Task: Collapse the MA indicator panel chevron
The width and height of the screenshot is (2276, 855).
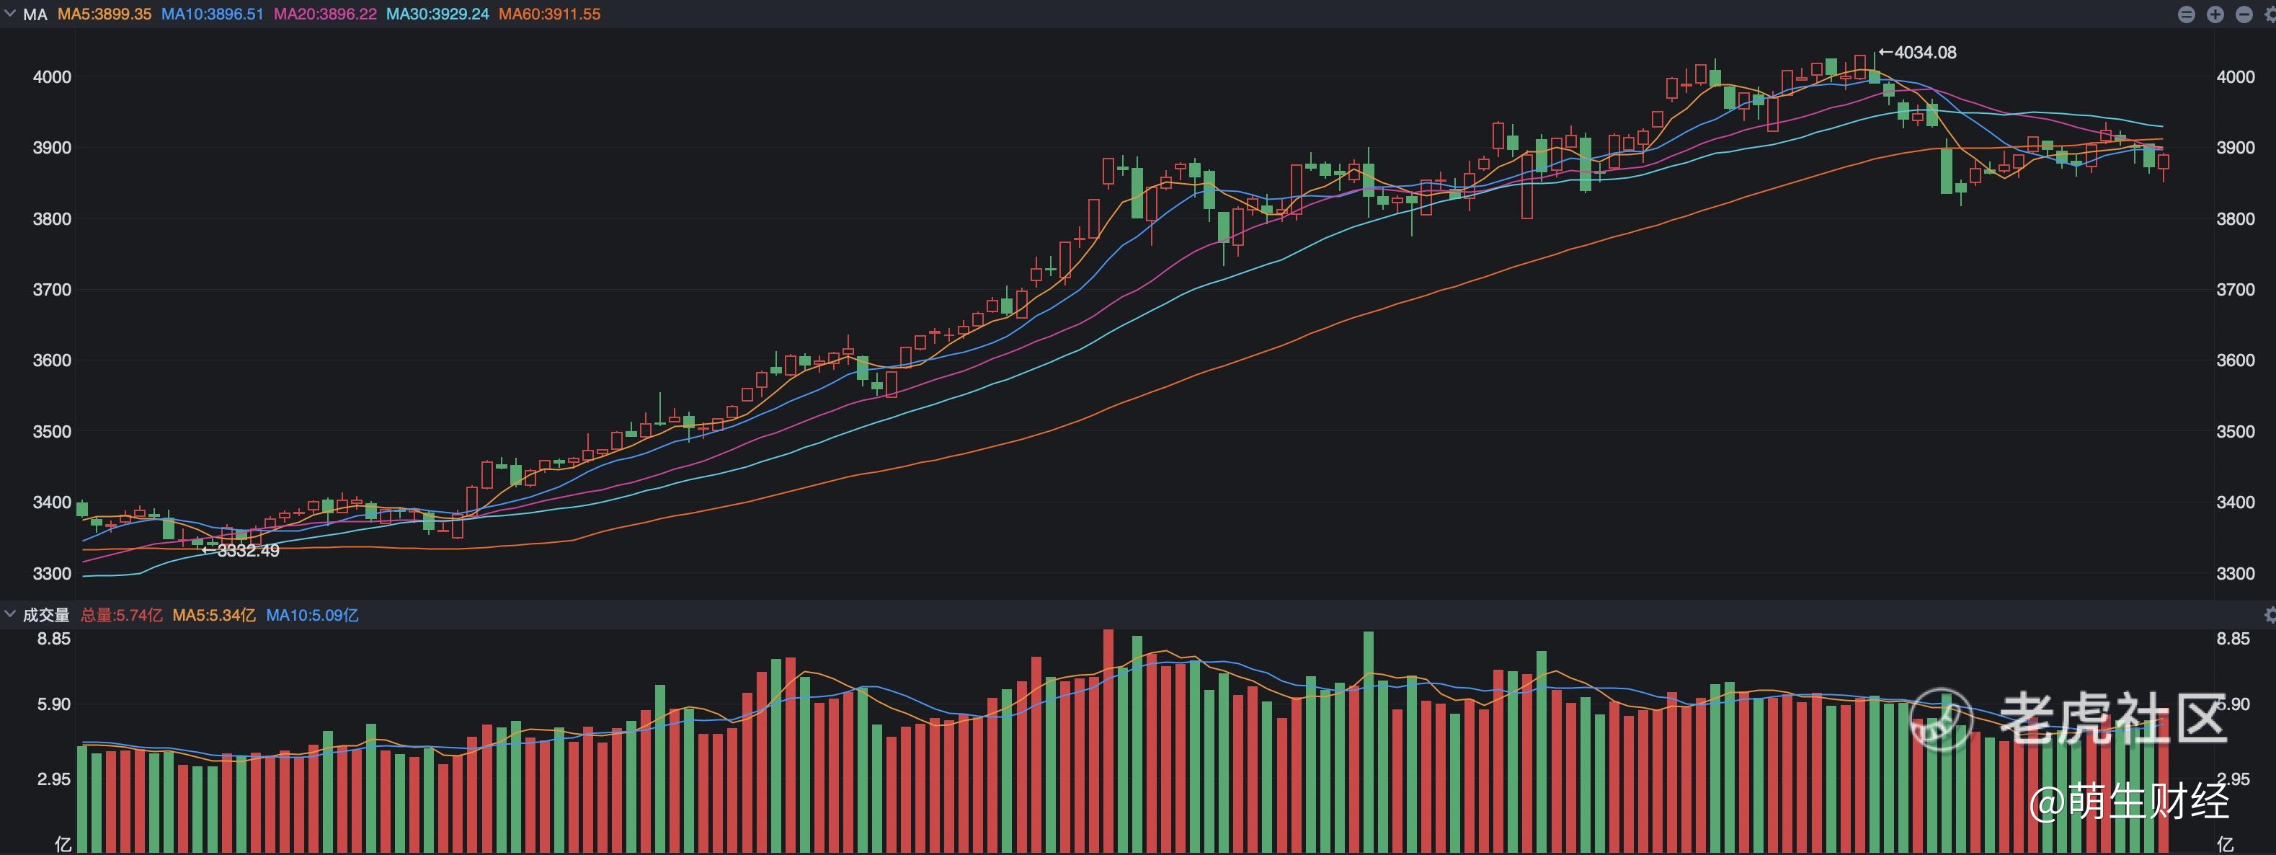Action: [x=9, y=14]
